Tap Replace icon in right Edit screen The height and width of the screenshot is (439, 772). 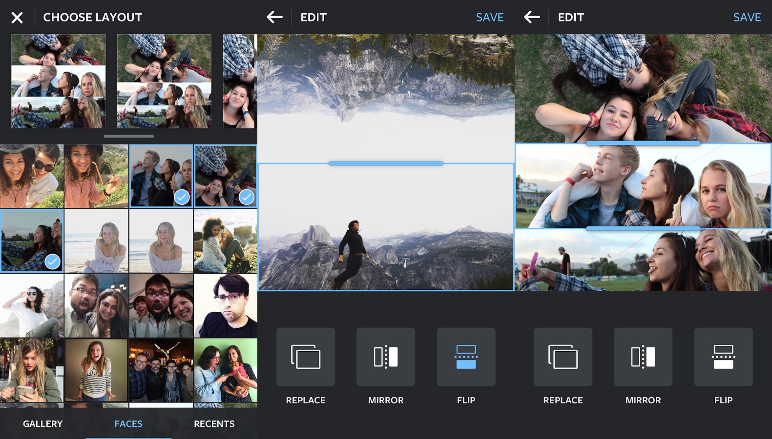point(563,357)
